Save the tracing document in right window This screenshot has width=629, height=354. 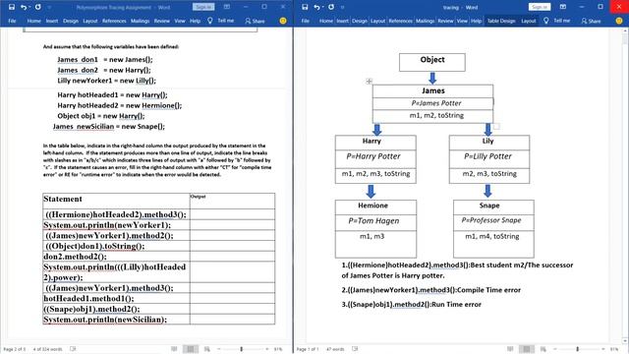[x=305, y=7]
